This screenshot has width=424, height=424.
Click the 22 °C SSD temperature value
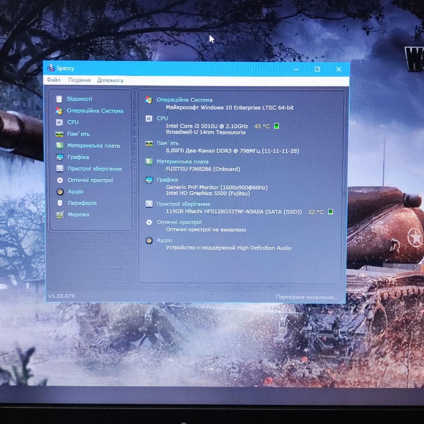click(316, 212)
